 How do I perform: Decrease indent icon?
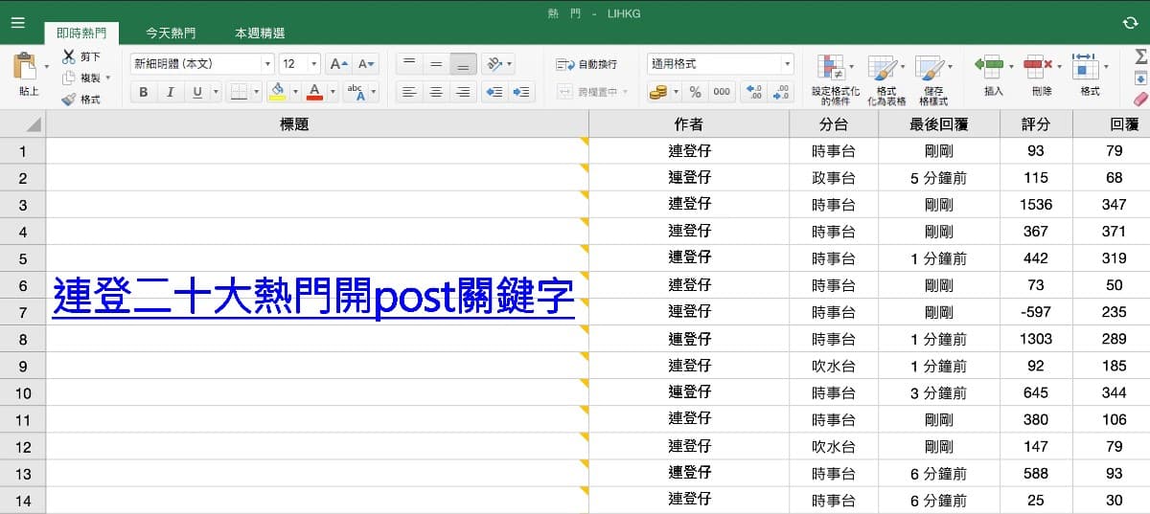coord(494,92)
